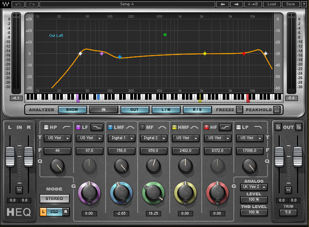Open the Setup A preset menu
The width and height of the screenshot is (309, 227).
pyautogui.click(x=127, y=4)
